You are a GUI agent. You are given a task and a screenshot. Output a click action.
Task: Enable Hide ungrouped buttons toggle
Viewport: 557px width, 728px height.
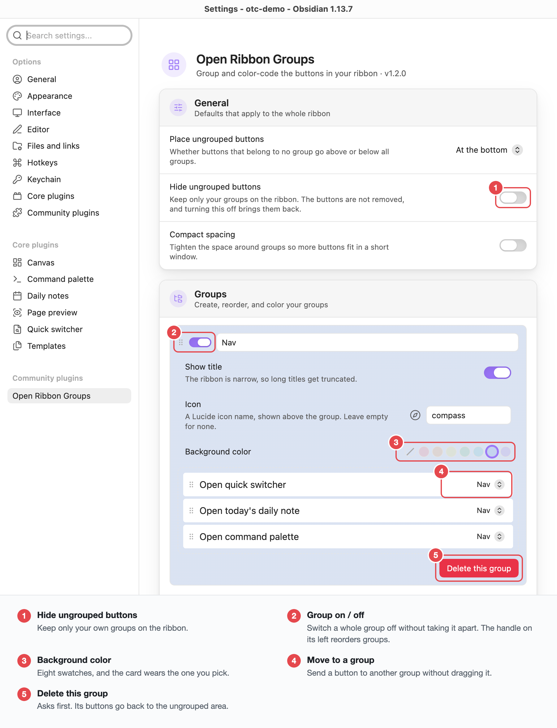coord(512,198)
